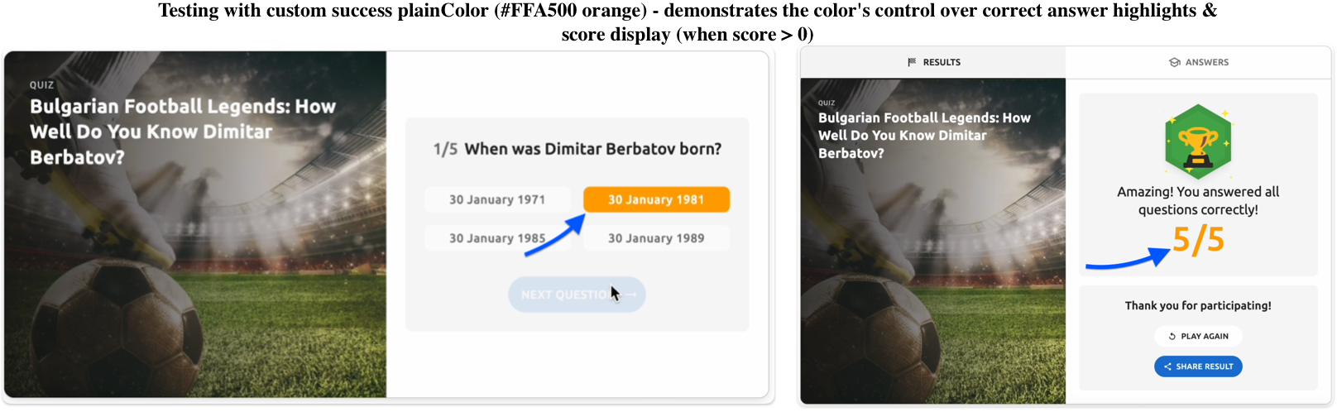
Task: Click the quiz title in left panel
Action: pyautogui.click(x=182, y=131)
